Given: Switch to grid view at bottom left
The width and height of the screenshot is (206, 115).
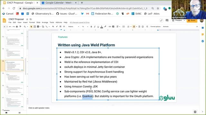Looking at the screenshot, I should (x=19, y=113).
